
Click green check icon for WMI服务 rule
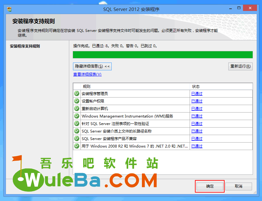pyautogui.click(x=77, y=116)
